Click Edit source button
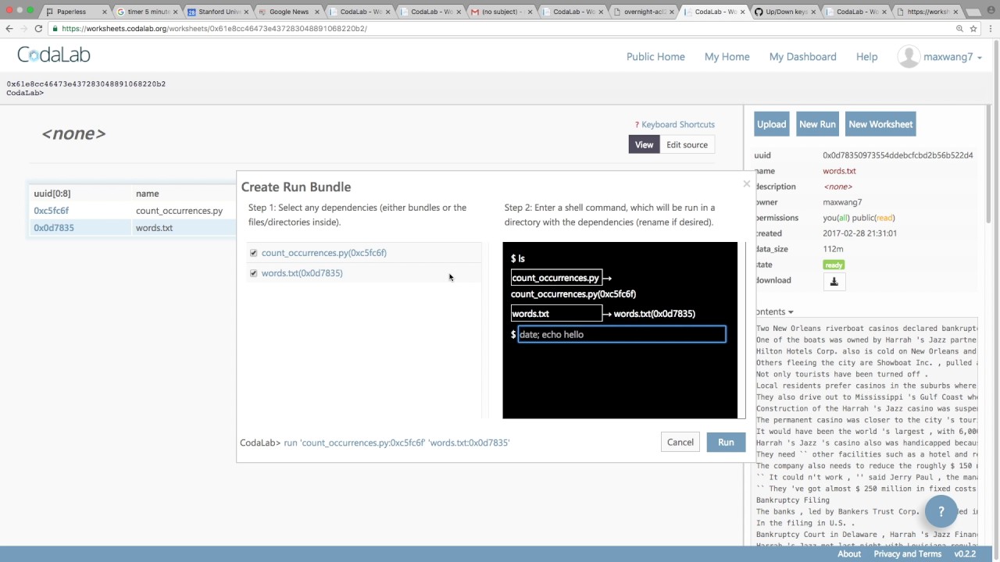1000x562 pixels. [x=687, y=144]
